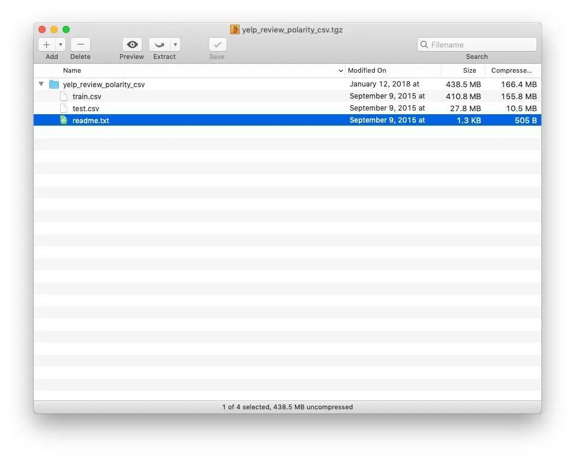Viewport: 575px width, 458px height.
Task: Maximize the window with green button
Action: click(x=66, y=29)
